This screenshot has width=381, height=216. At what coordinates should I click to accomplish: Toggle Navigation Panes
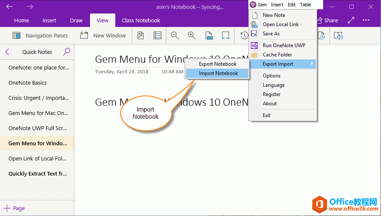point(40,36)
